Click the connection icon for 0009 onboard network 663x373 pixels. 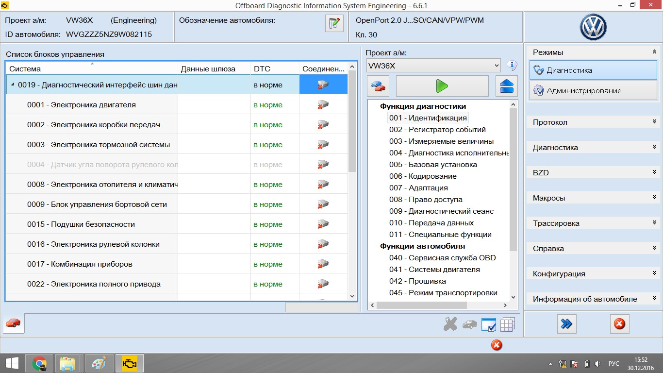coord(323,204)
